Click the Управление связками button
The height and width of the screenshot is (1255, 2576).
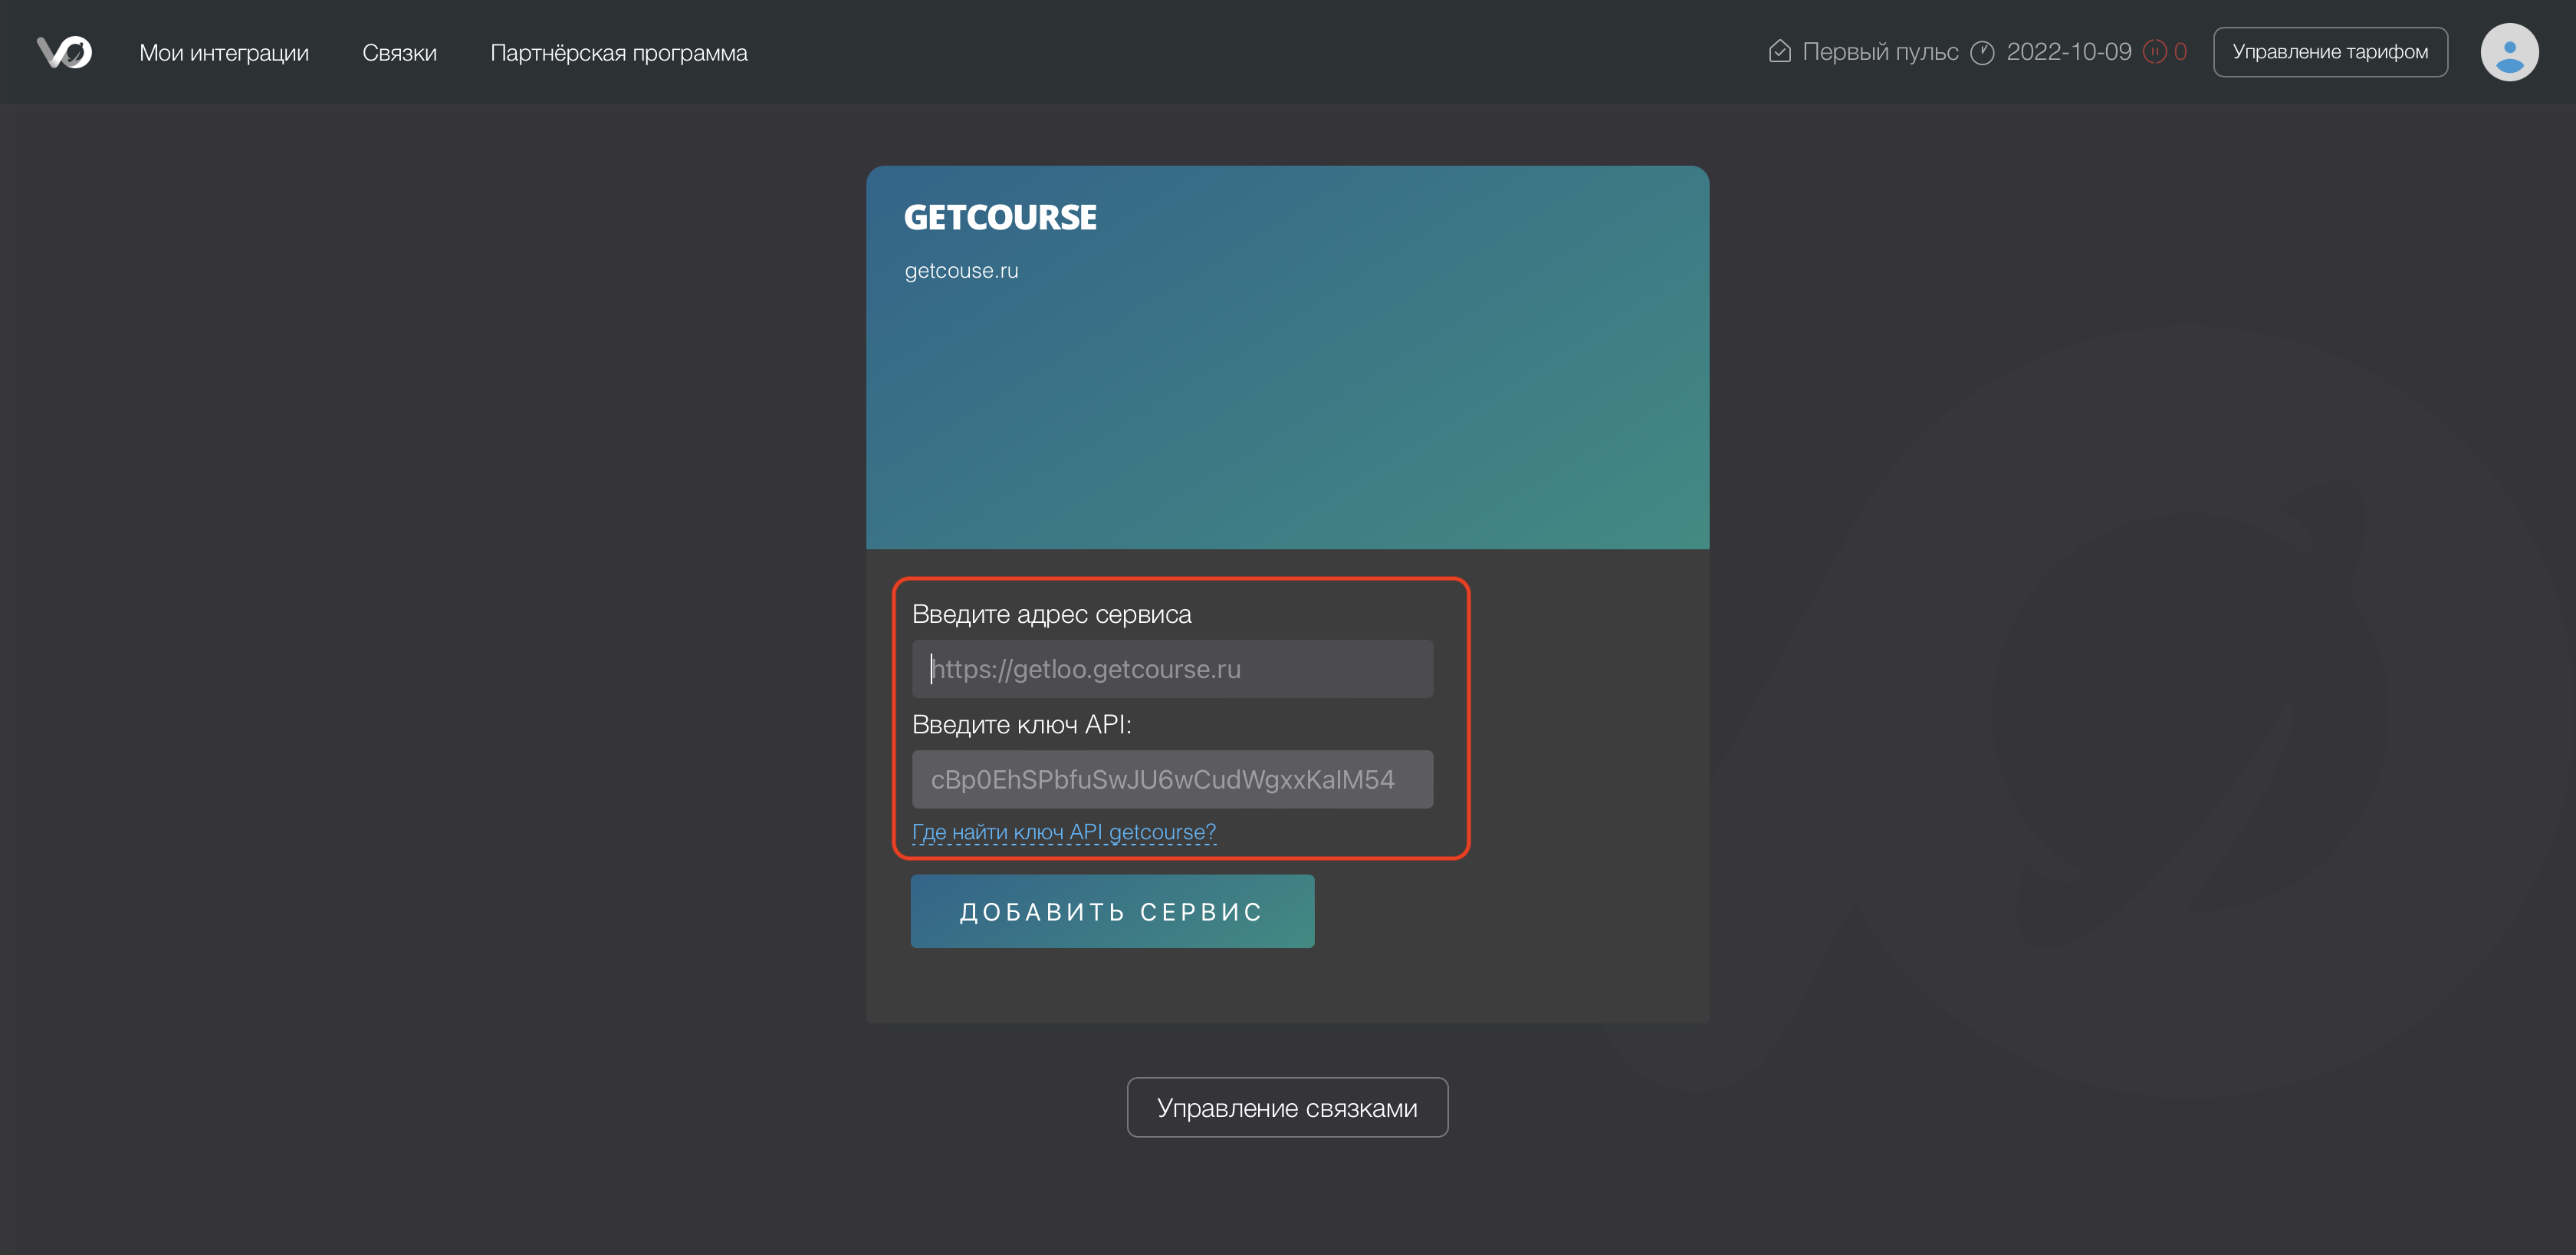pos(1286,1107)
